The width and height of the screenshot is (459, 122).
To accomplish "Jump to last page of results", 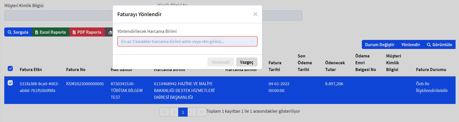I will pyautogui.click(x=202, y=112).
